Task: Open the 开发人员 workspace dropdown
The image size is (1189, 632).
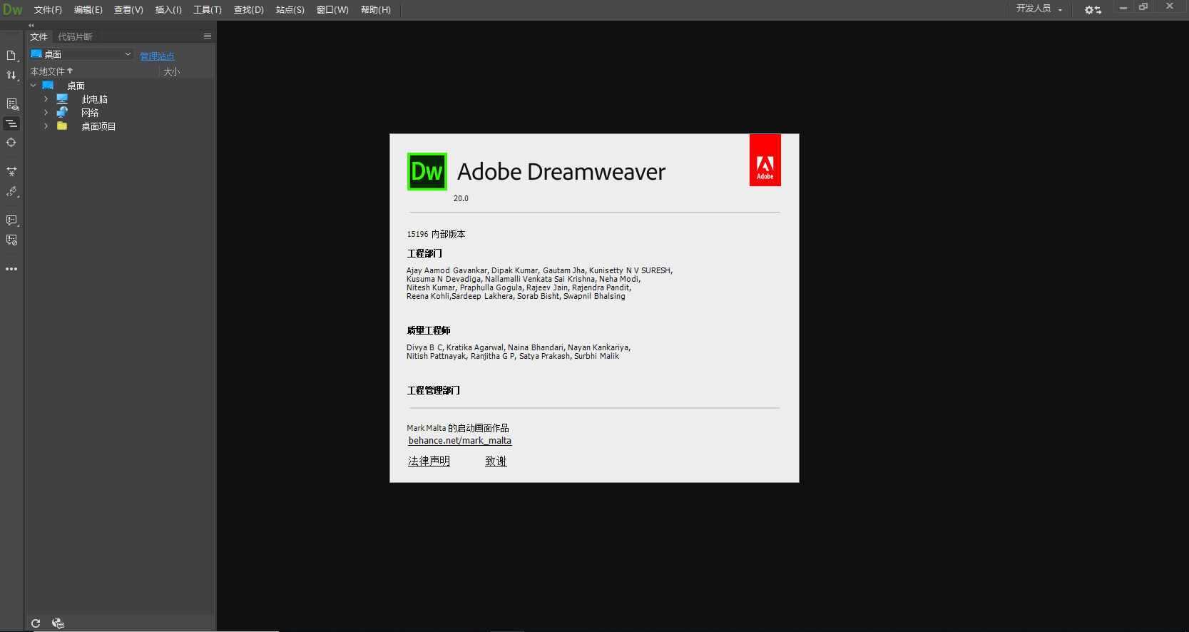Action: [x=1039, y=9]
